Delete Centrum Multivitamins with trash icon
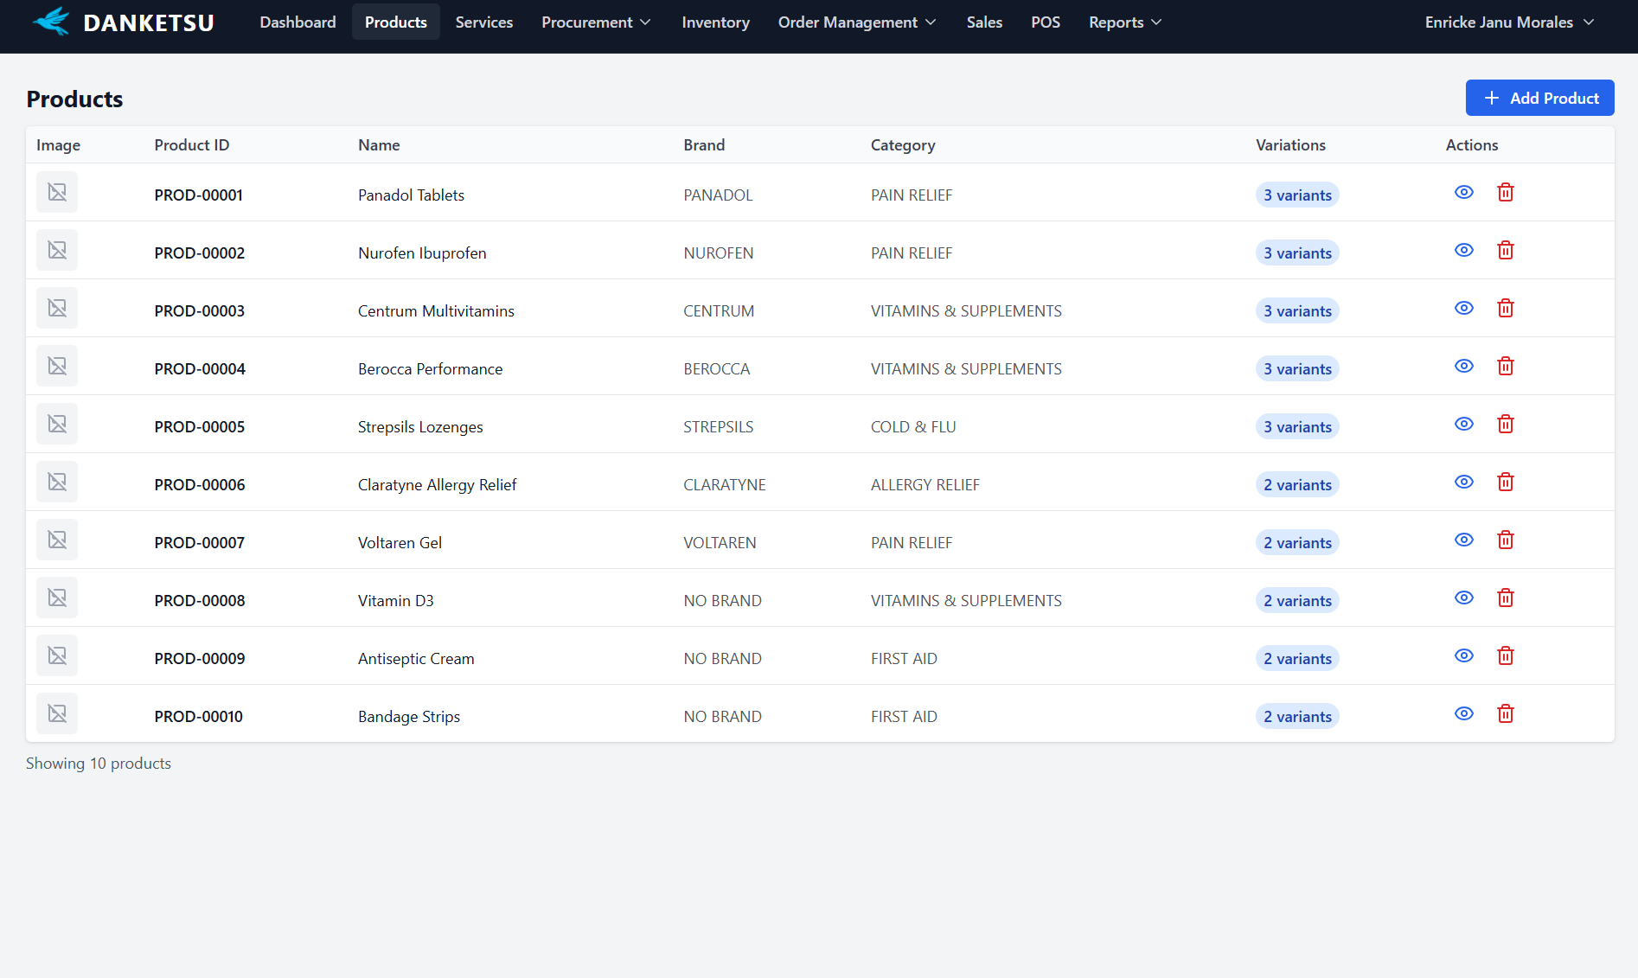Image resolution: width=1638 pixels, height=978 pixels. coord(1505,309)
